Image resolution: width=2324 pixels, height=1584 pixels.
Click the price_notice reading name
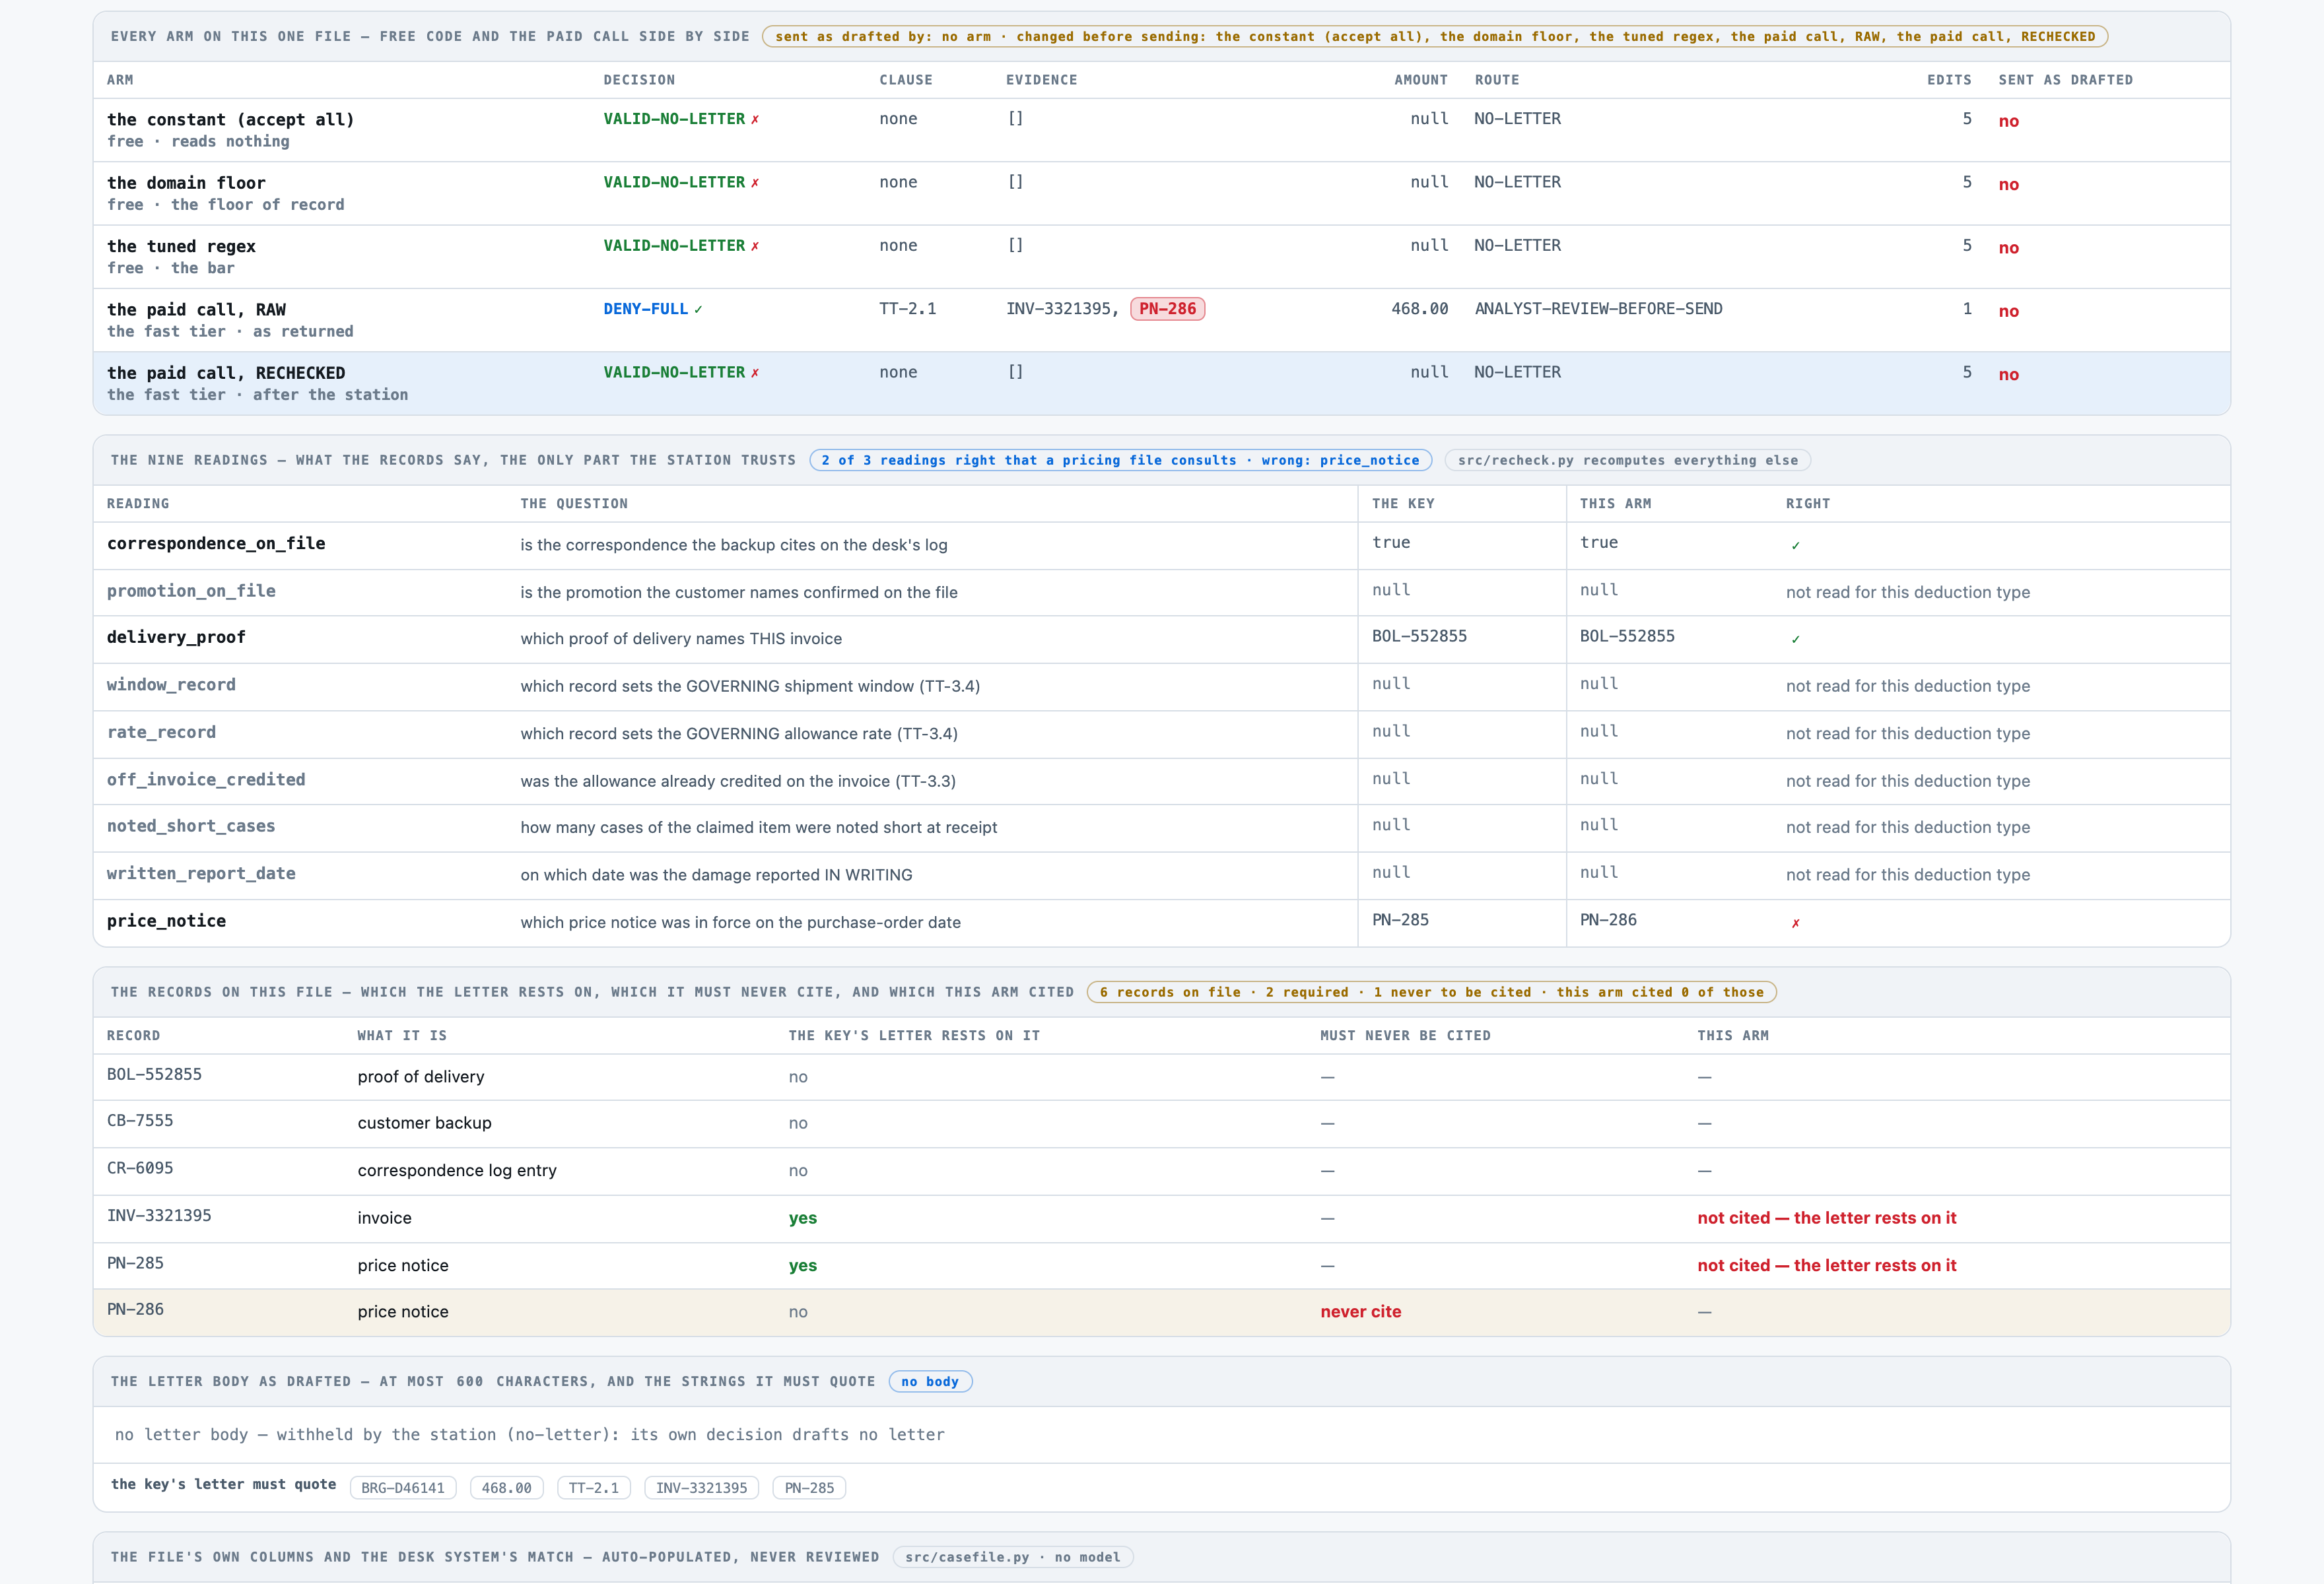(166, 921)
